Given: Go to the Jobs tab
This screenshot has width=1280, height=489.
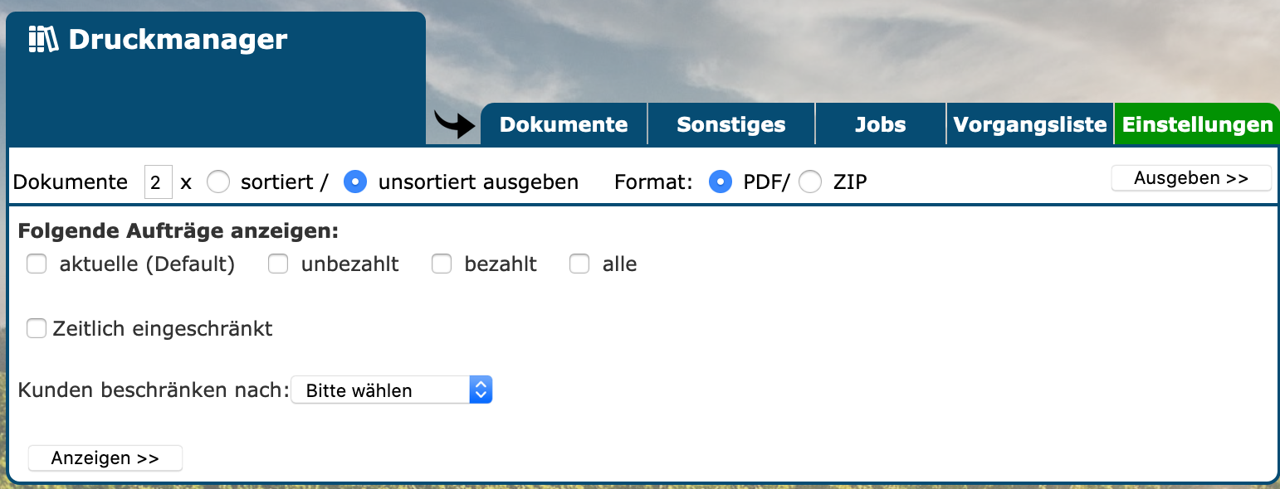Looking at the screenshot, I should (x=880, y=125).
